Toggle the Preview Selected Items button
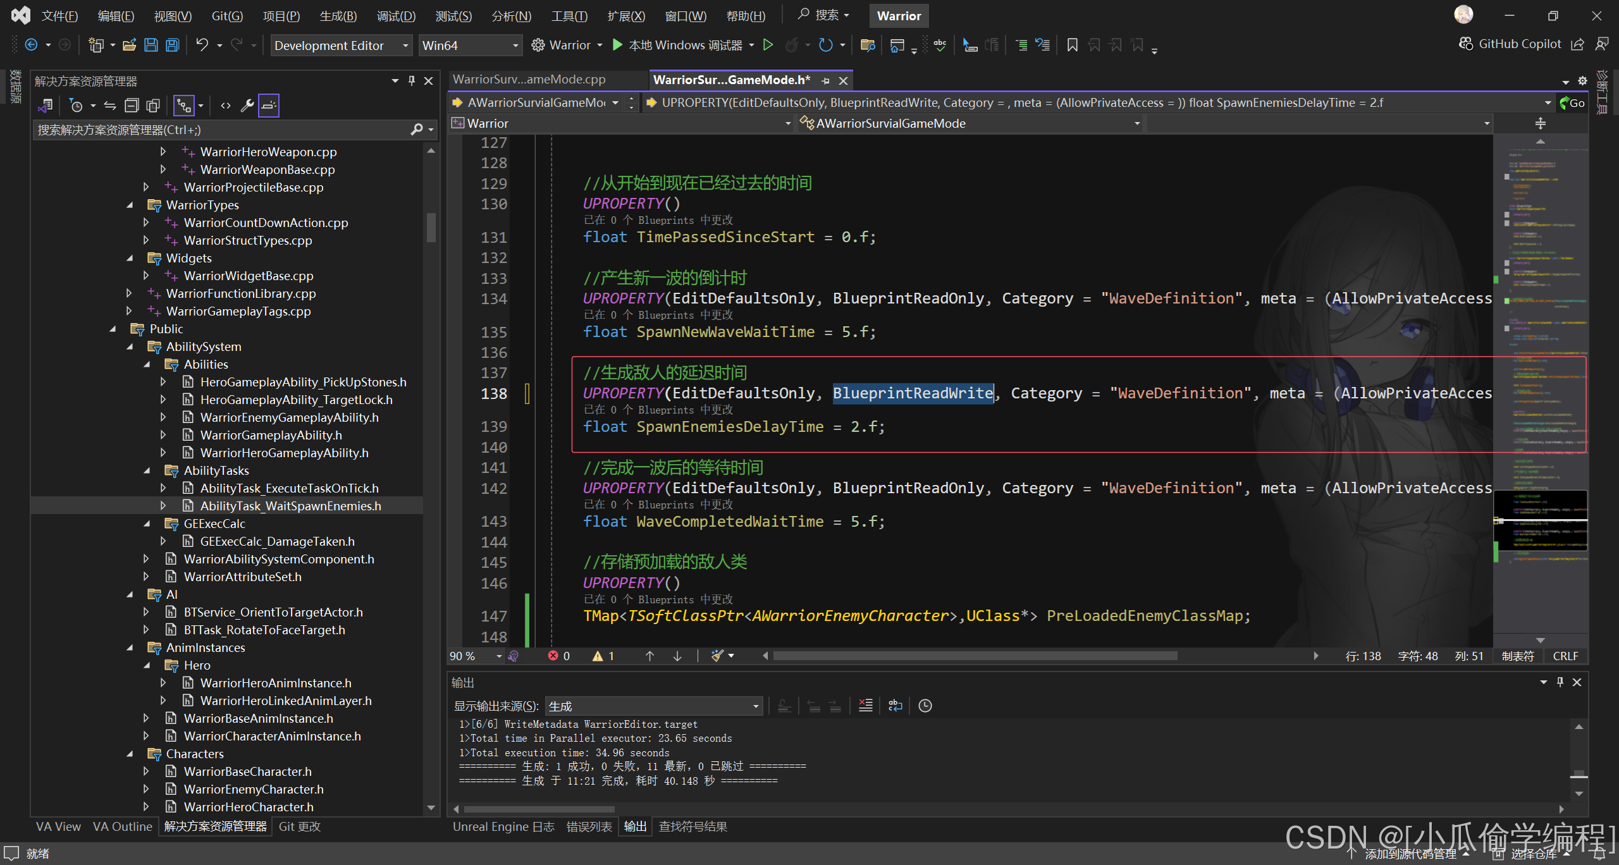This screenshot has height=865, width=1619. pyautogui.click(x=269, y=106)
